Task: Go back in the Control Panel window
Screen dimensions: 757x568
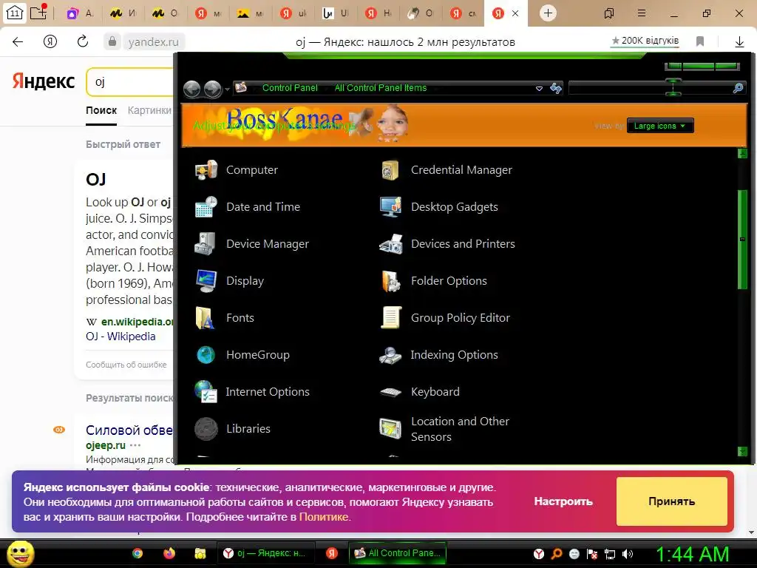Action: click(192, 89)
